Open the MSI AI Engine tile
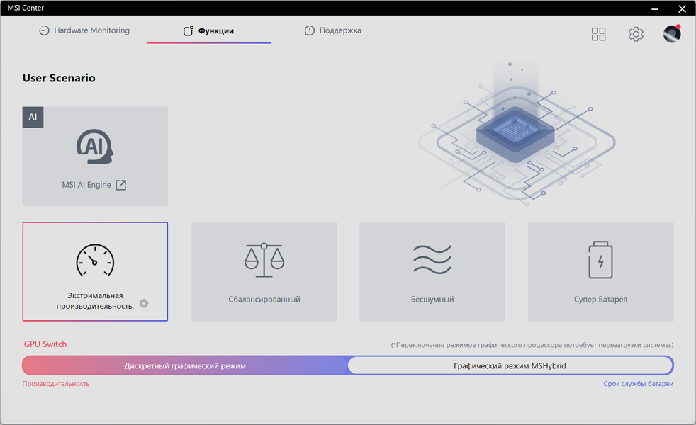The image size is (696, 425). (x=95, y=156)
